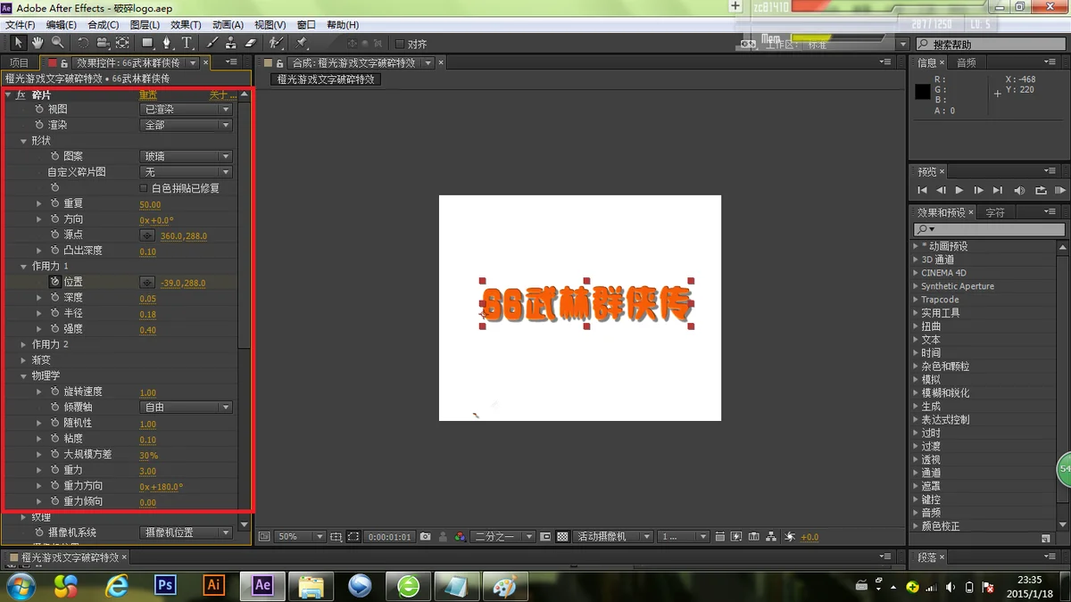Viewport: 1071px width, 602px height.
Task: Select the Brush tool
Action: coord(212,43)
